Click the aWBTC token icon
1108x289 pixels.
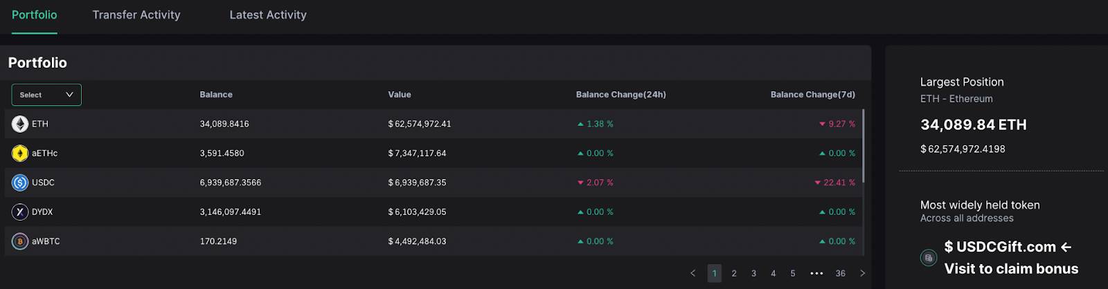tap(20, 241)
